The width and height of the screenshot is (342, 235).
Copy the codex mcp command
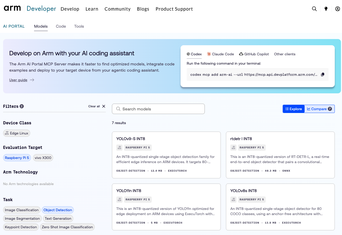322,74
